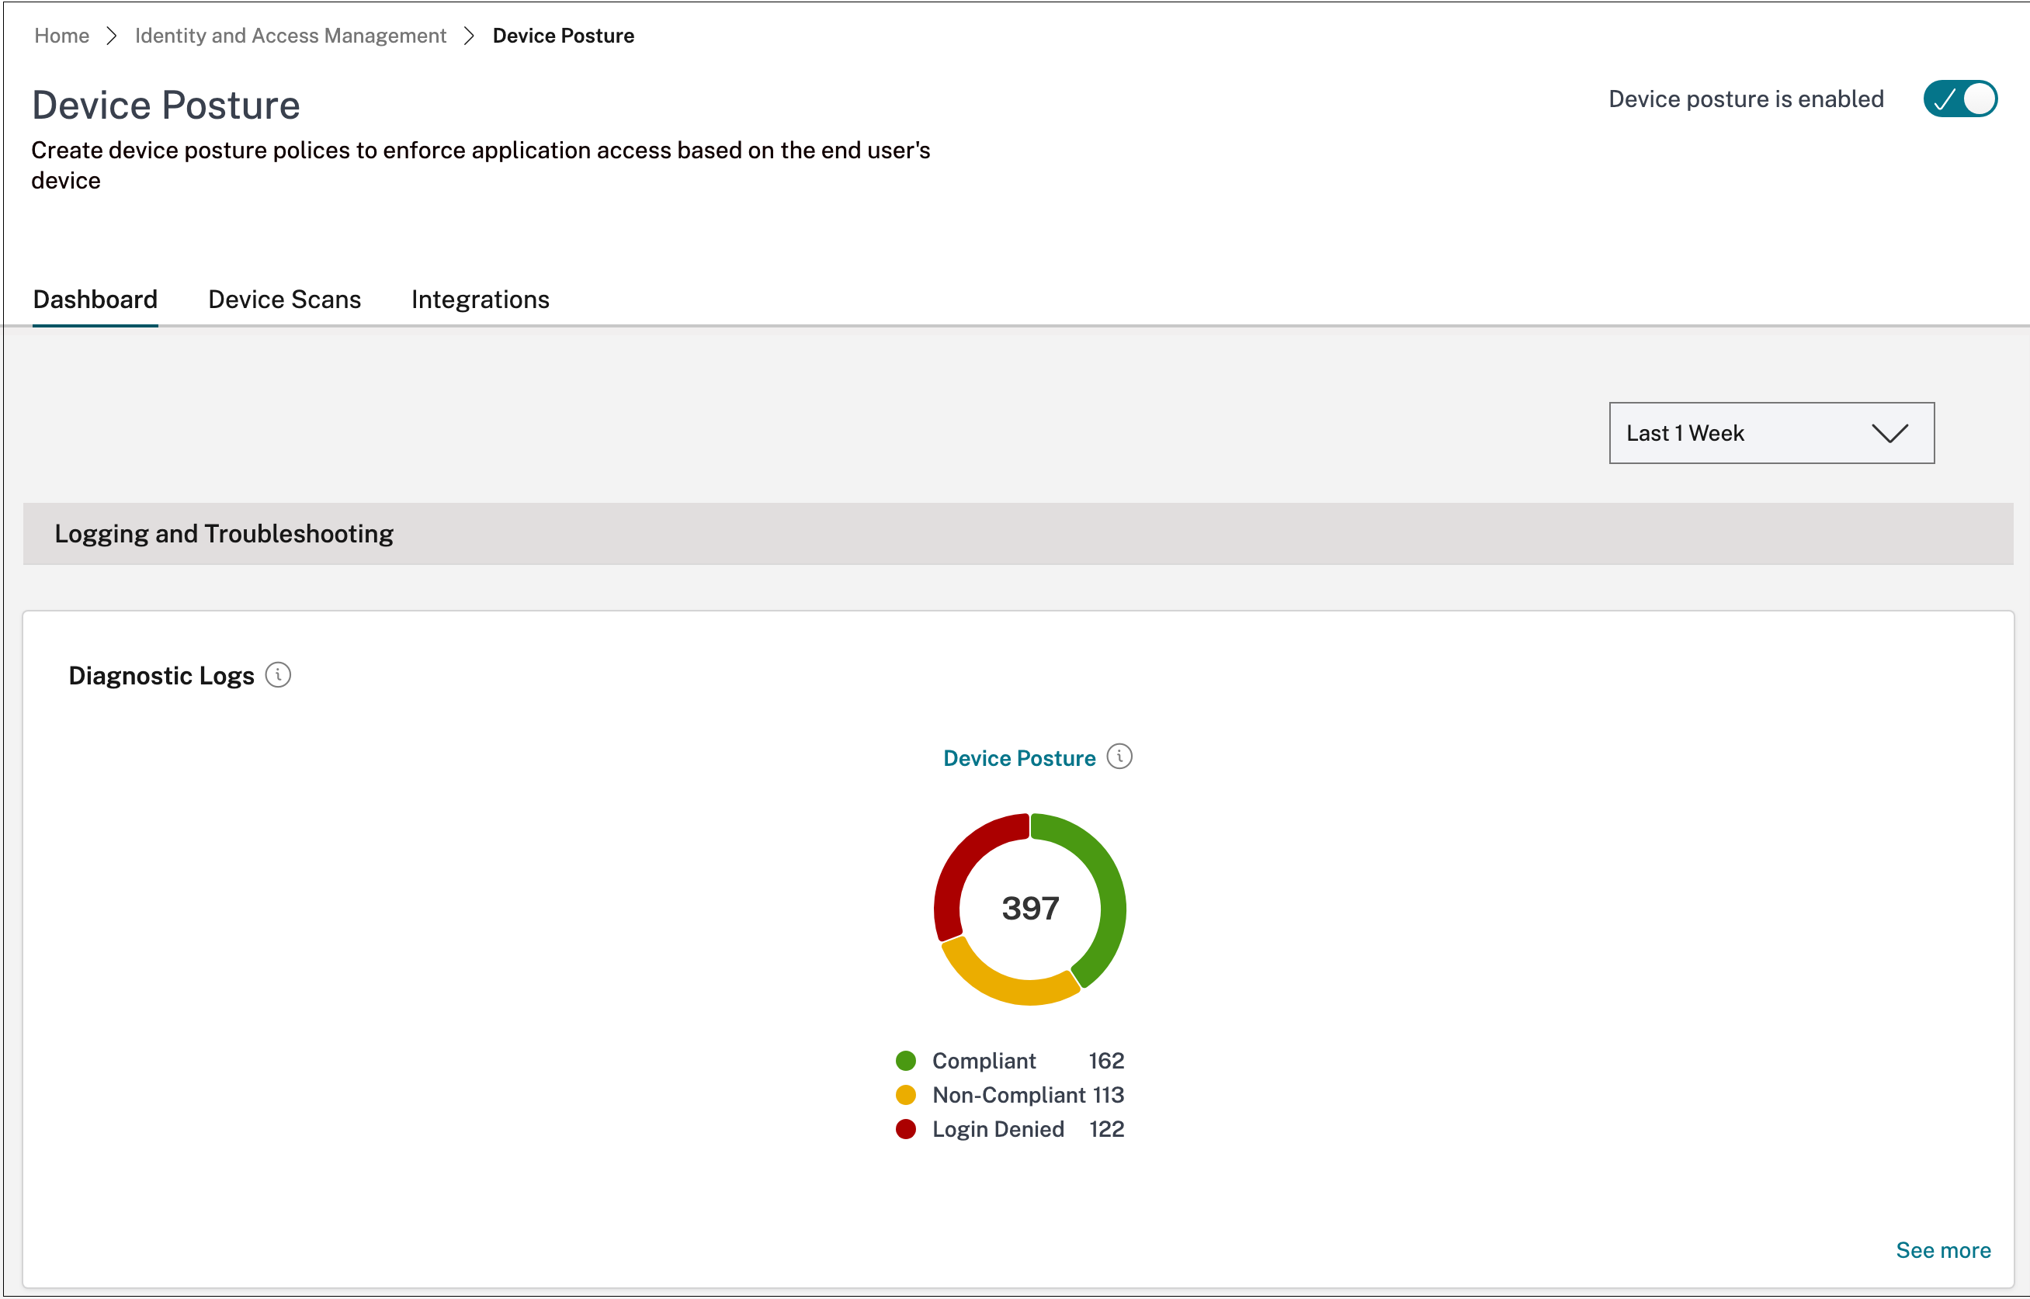Open the Last 1 Week dropdown
The width and height of the screenshot is (2030, 1299).
1770,433
